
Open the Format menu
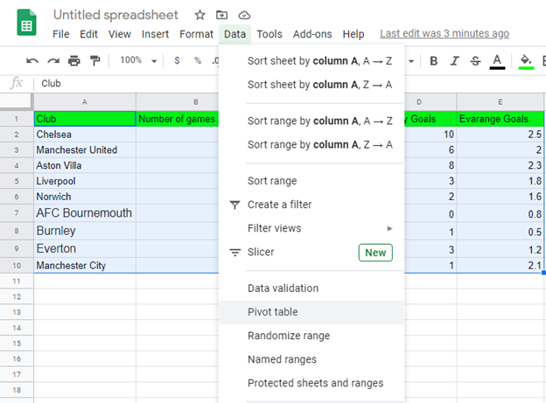(x=196, y=34)
